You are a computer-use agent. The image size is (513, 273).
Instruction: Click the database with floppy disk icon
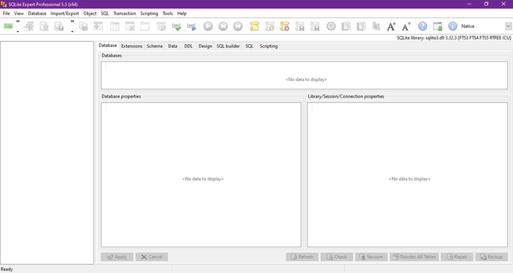(x=59, y=26)
